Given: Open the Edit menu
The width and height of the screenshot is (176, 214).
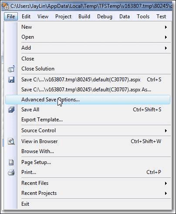Looking at the screenshot, I should pyautogui.click(x=26, y=17).
